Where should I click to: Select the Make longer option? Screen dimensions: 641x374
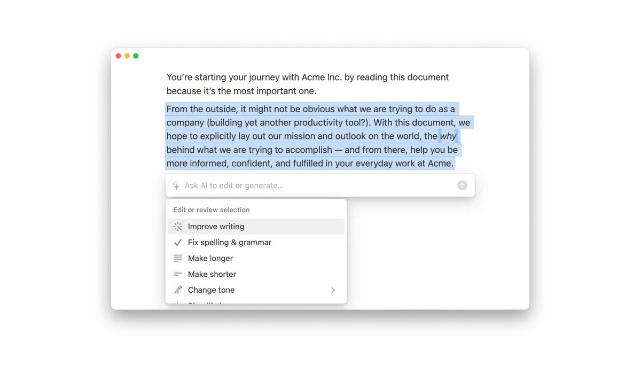(x=210, y=258)
